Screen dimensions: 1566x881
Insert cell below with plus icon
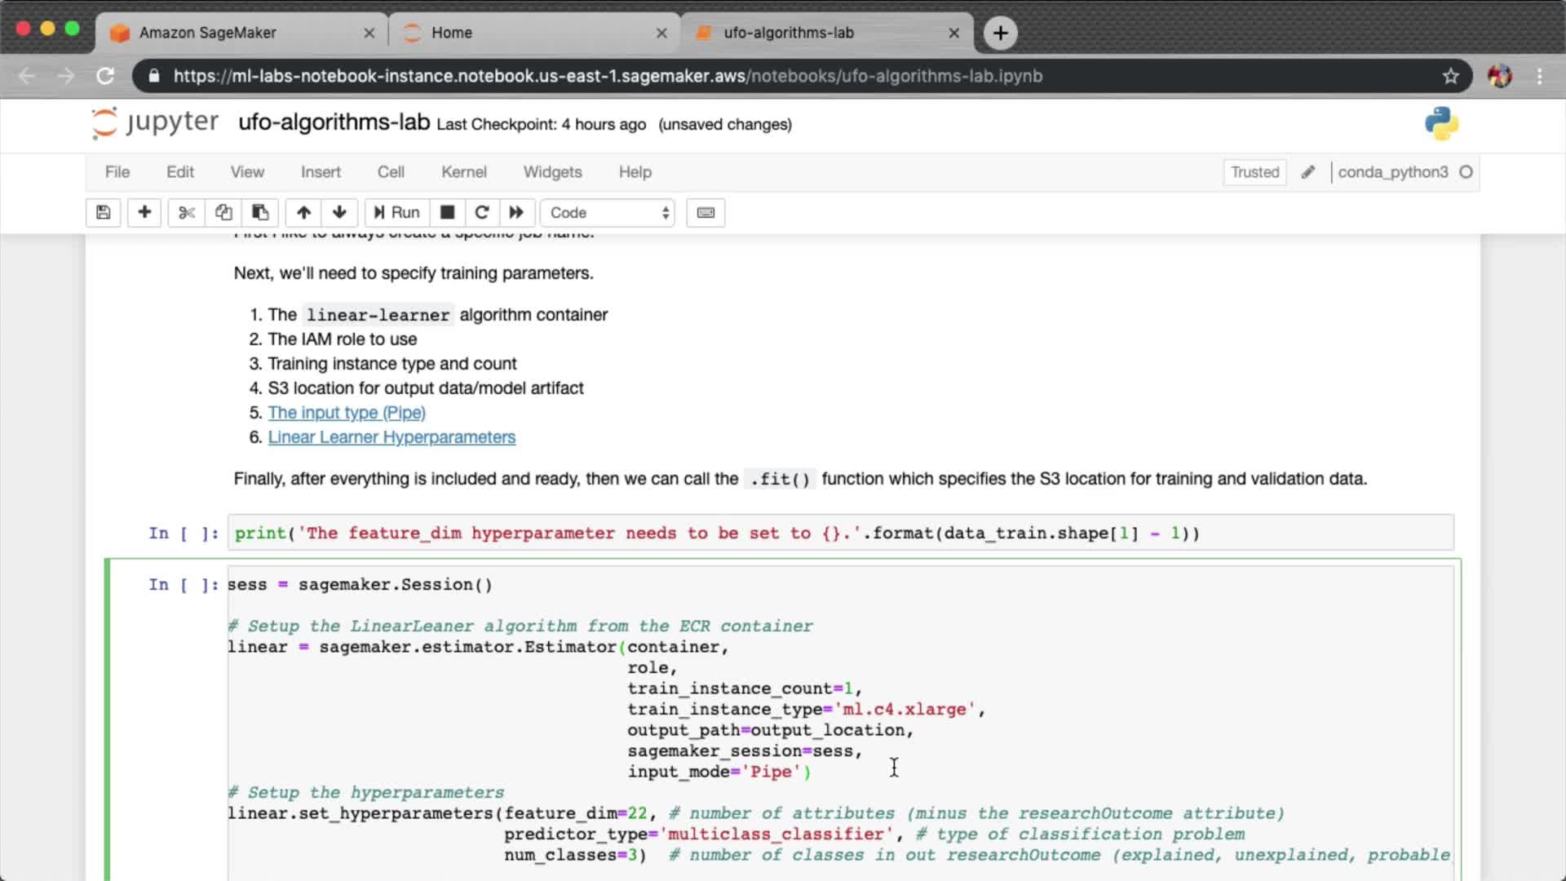tap(144, 212)
